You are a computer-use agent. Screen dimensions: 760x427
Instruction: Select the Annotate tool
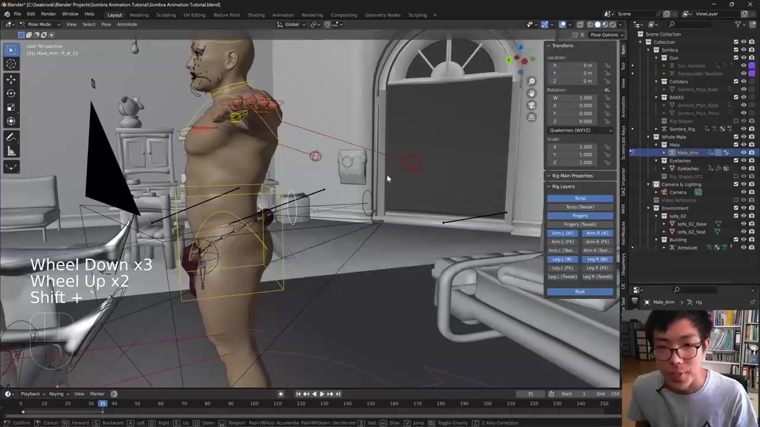point(11,137)
